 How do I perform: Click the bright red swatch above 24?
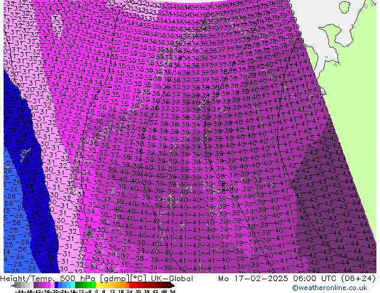pos(131,285)
